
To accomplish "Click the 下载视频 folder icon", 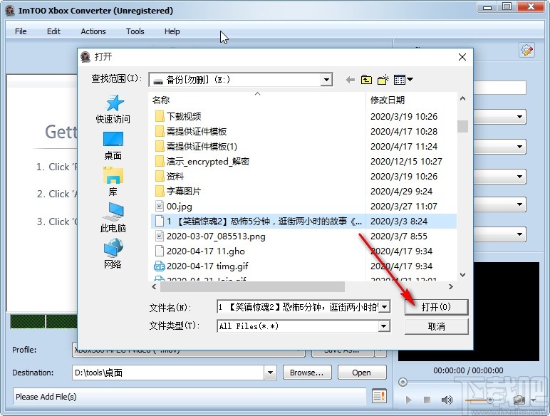I will 160,116.
